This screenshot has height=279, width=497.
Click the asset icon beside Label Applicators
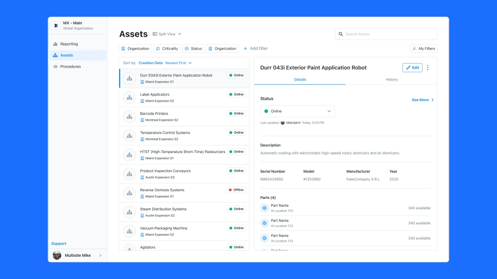click(129, 98)
